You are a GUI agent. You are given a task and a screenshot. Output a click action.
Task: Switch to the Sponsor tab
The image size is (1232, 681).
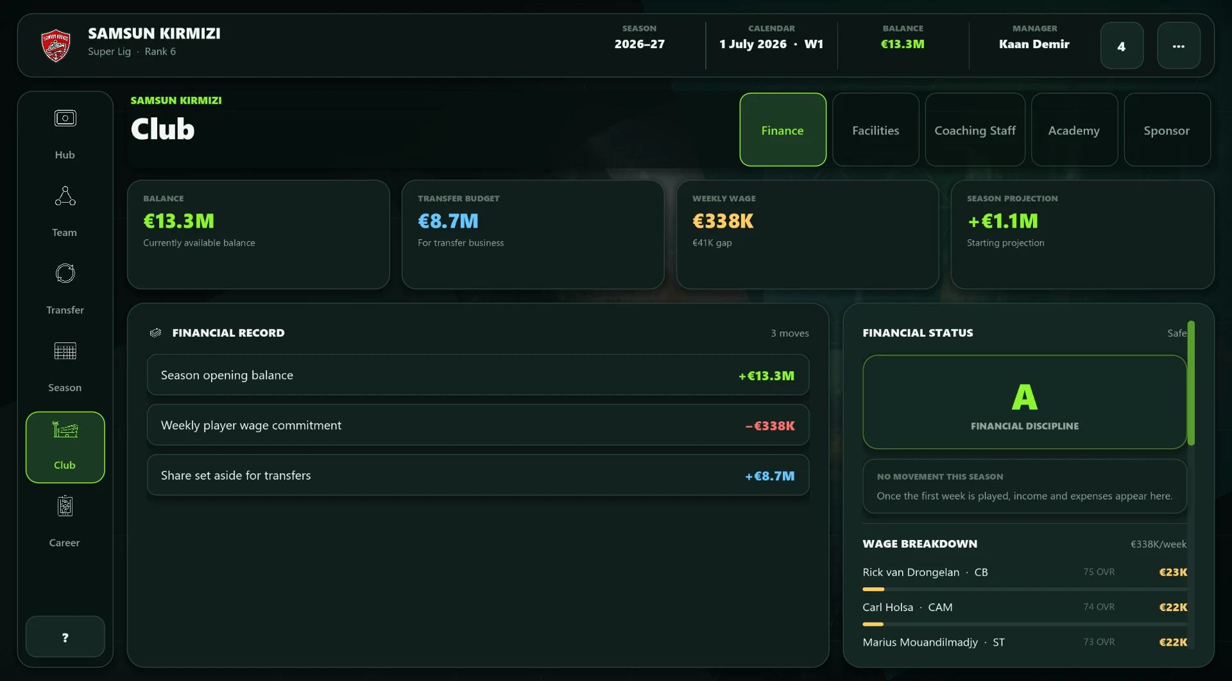[x=1167, y=130]
